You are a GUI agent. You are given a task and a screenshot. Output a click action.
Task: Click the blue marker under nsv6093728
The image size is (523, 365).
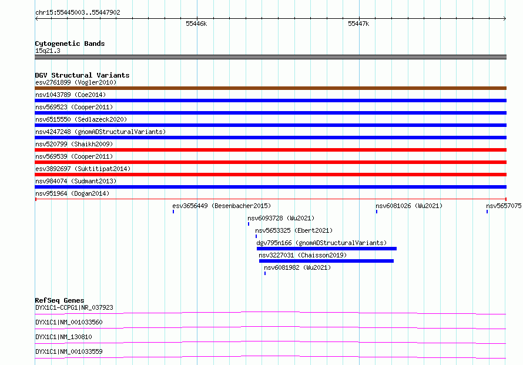click(x=249, y=224)
